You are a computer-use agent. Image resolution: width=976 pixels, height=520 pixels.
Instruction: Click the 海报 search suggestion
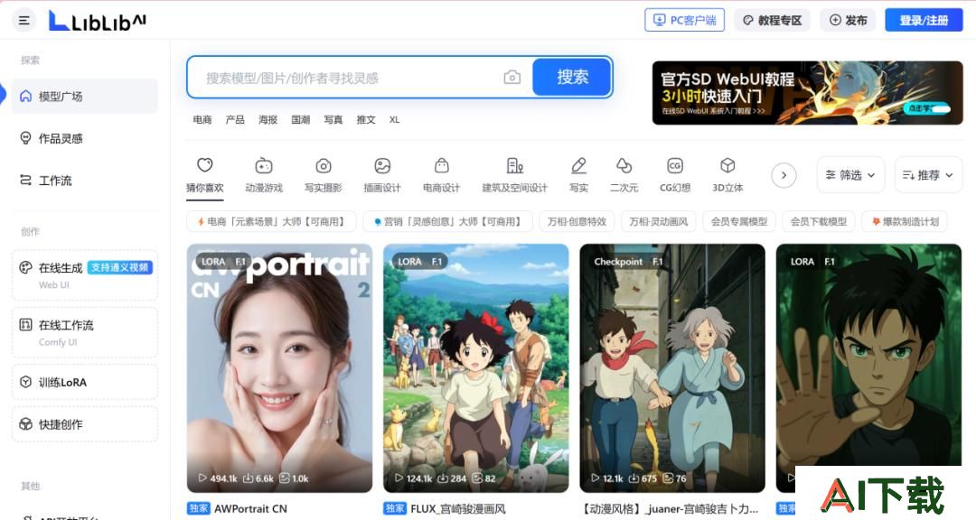pos(267,119)
